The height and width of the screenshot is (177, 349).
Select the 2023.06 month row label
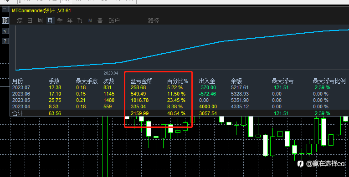pos(21,94)
